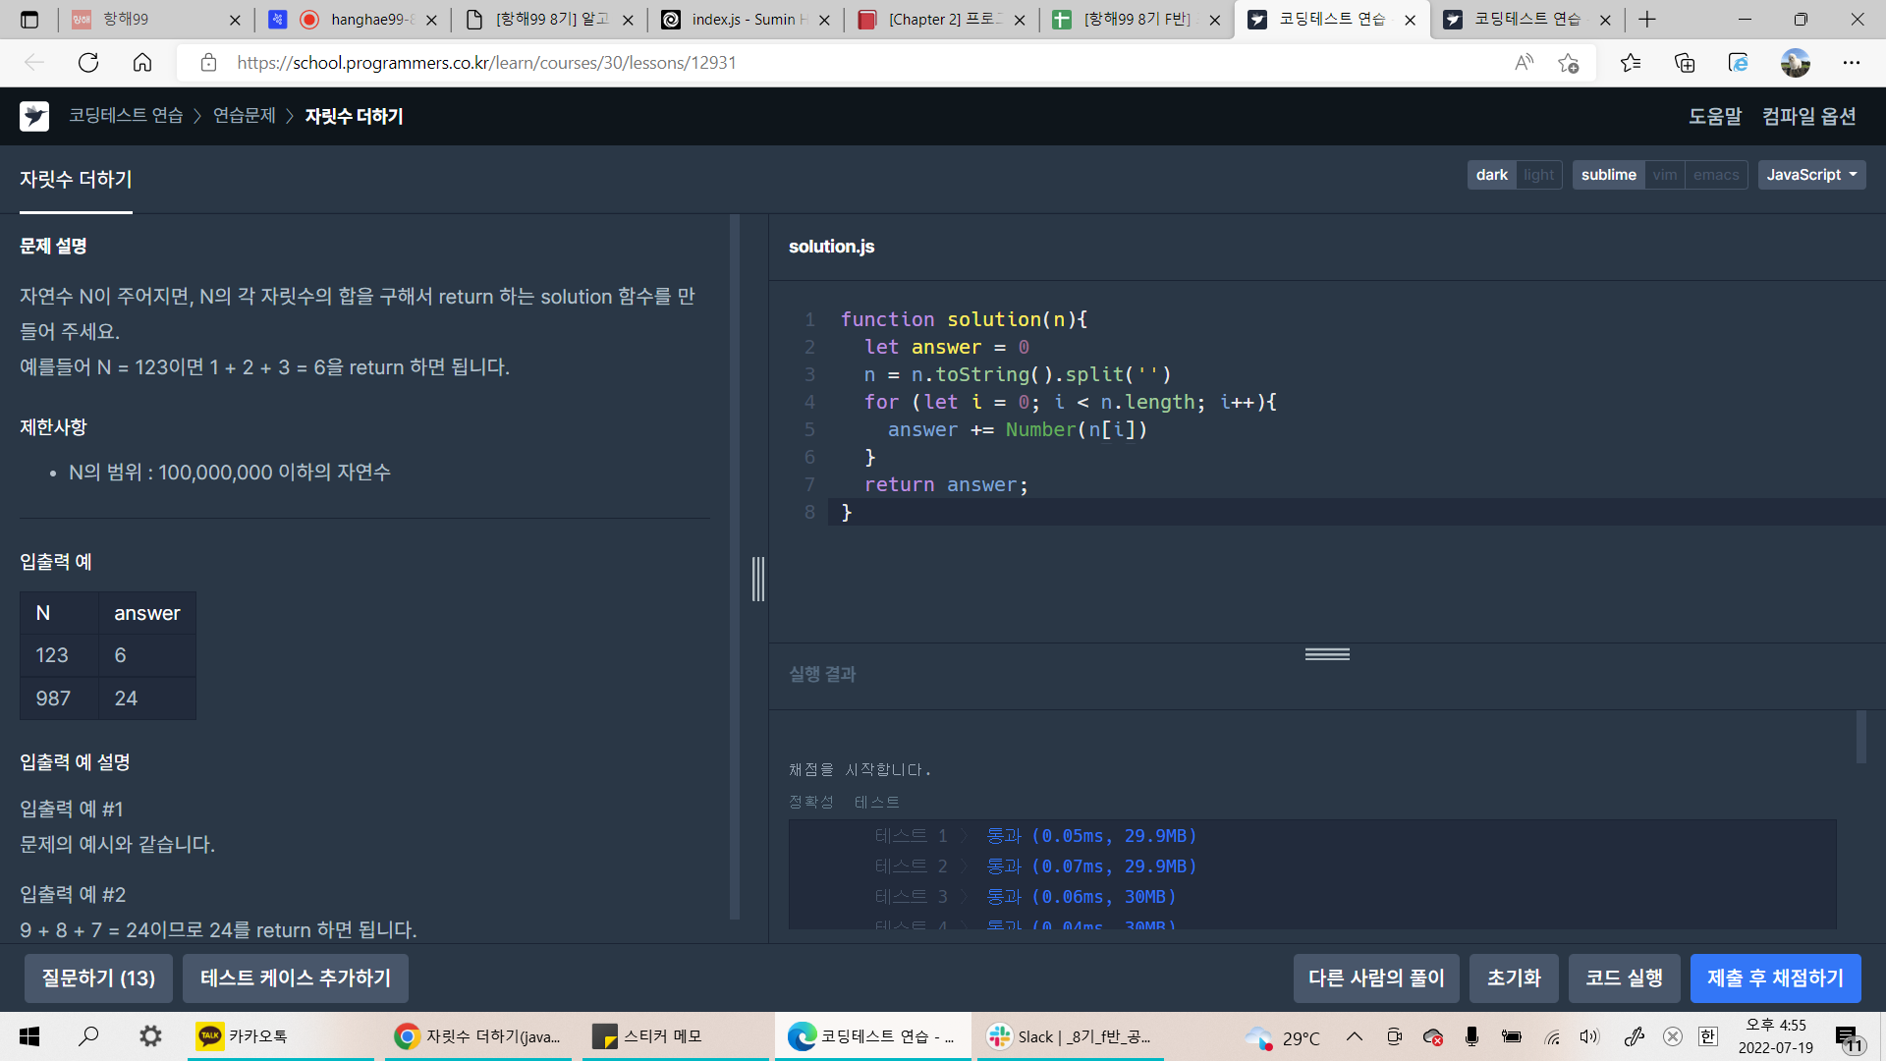The image size is (1886, 1061).
Task: Switch editor theme to light
Action: [x=1538, y=175]
